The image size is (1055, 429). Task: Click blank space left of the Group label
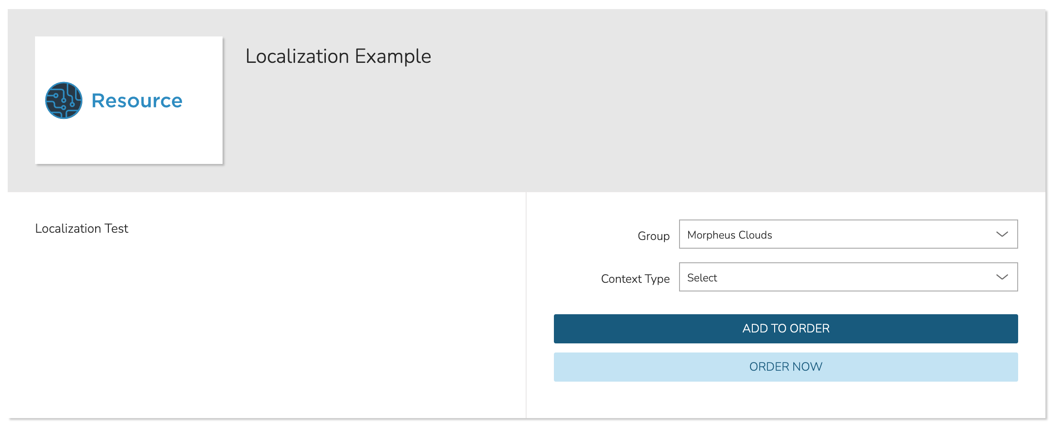pos(583,236)
